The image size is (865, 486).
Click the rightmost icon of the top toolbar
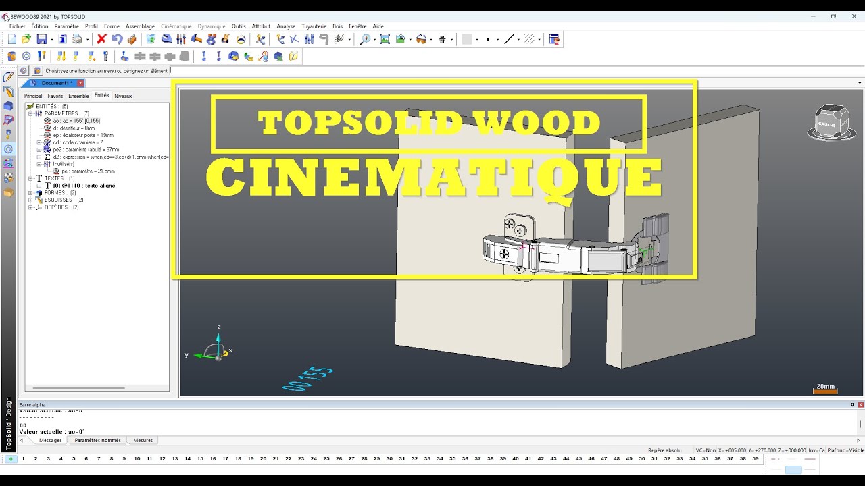(554, 39)
